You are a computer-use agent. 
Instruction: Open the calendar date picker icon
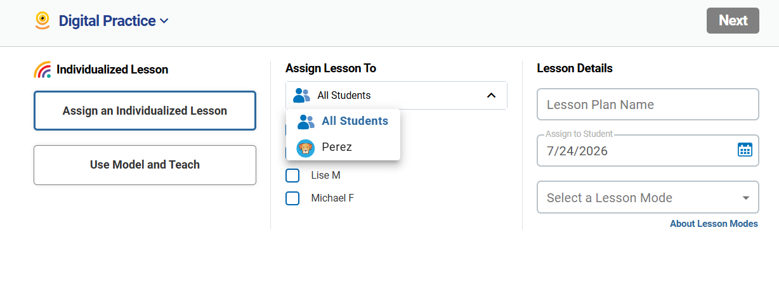coord(745,150)
